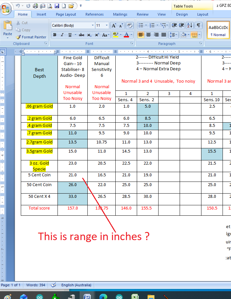Apply the yellow text highlight color
231x299 pixels.
[115, 35]
